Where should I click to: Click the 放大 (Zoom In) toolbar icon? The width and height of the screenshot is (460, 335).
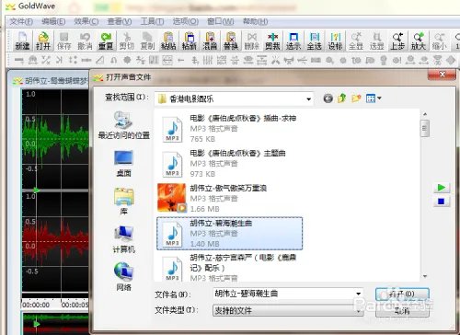419,40
